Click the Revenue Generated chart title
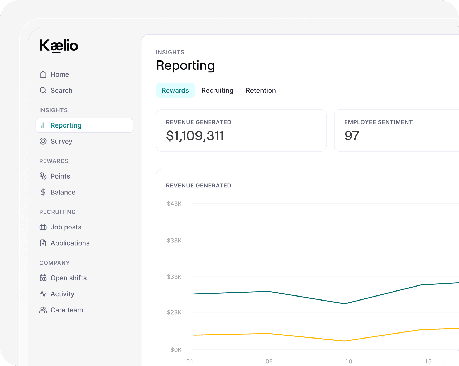 tap(199, 186)
